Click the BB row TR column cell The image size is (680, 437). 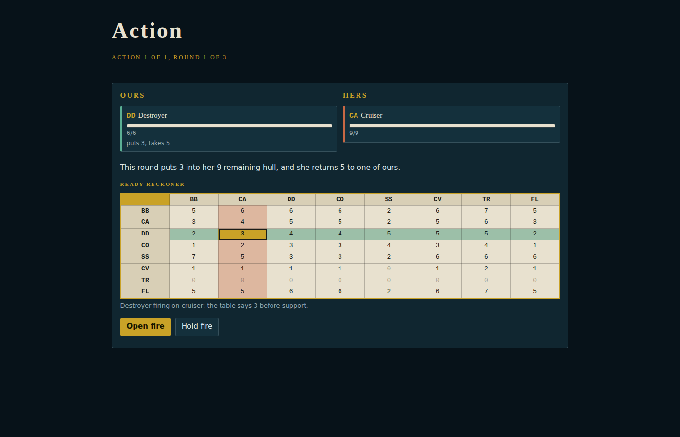pyautogui.click(x=486, y=211)
